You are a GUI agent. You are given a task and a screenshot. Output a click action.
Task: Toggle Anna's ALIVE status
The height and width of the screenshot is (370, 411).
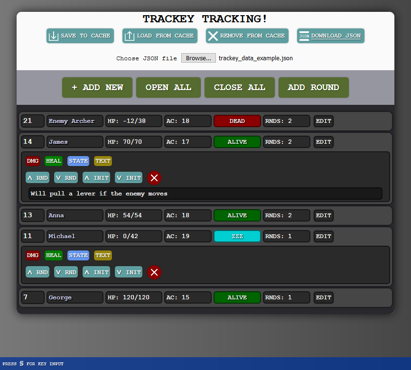pos(237,215)
